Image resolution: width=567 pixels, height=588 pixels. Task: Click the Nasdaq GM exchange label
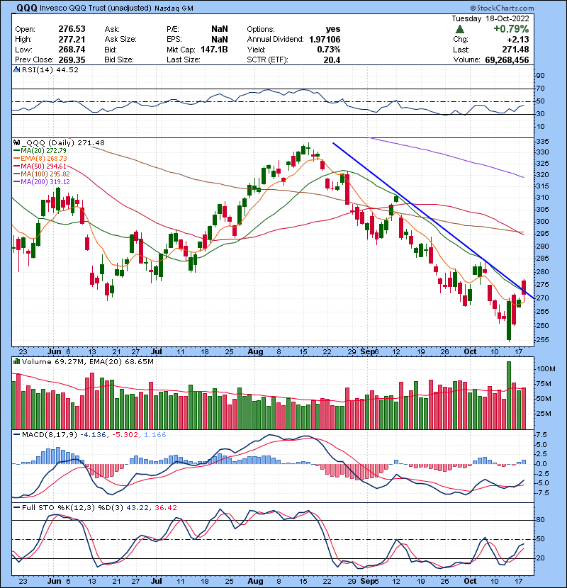coord(174,9)
